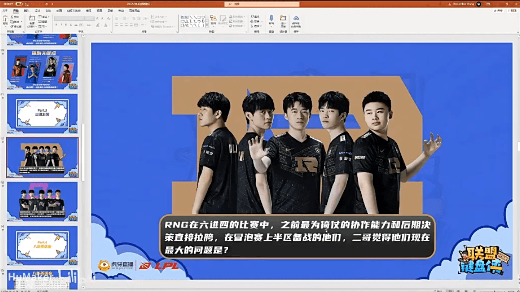
Task: Click the slide panel vertical scrollbar
Action: point(83,153)
